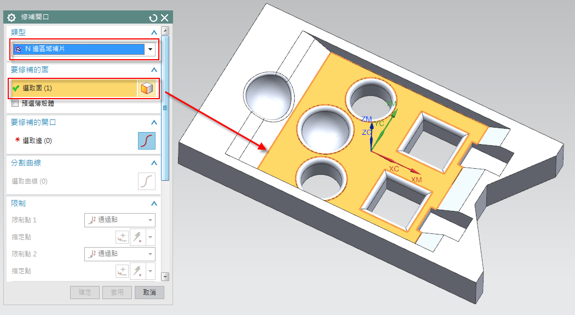Open the N 邊區域補片 type dropdown

point(151,49)
